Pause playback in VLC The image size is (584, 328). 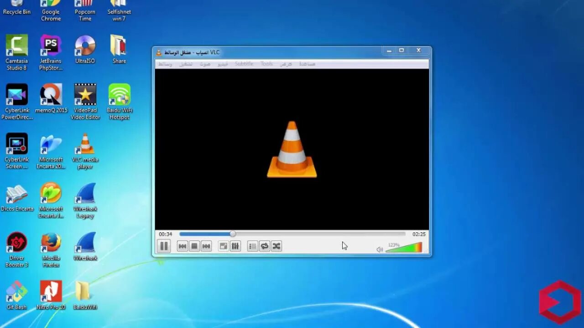(x=164, y=246)
